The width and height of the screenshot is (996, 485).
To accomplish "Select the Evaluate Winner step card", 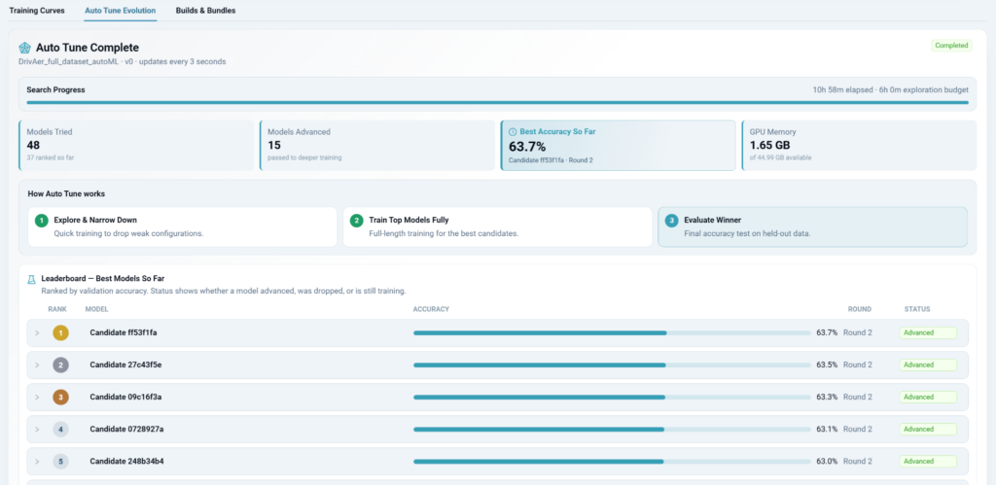I will pyautogui.click(x=812, y=226).
